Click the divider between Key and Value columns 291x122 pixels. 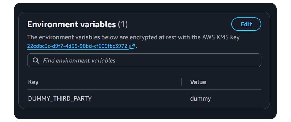(181, 82)
